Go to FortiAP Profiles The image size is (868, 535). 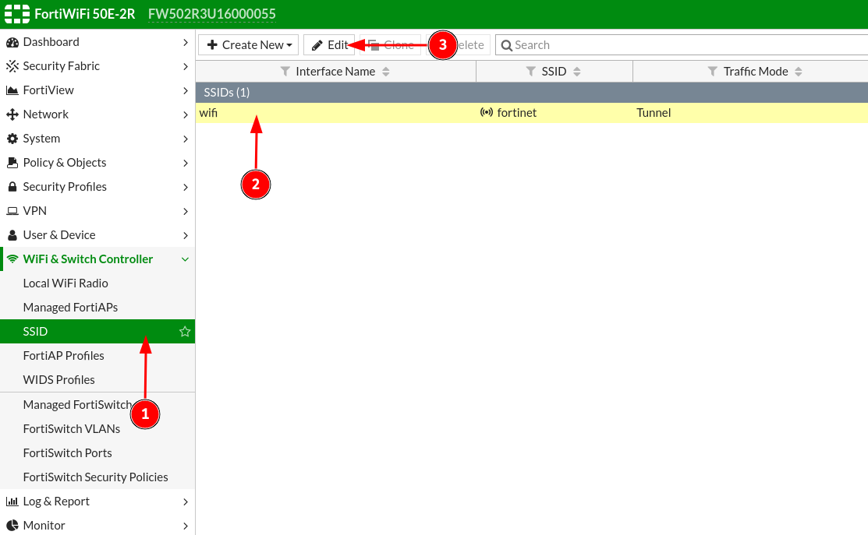tap(63, 356)
